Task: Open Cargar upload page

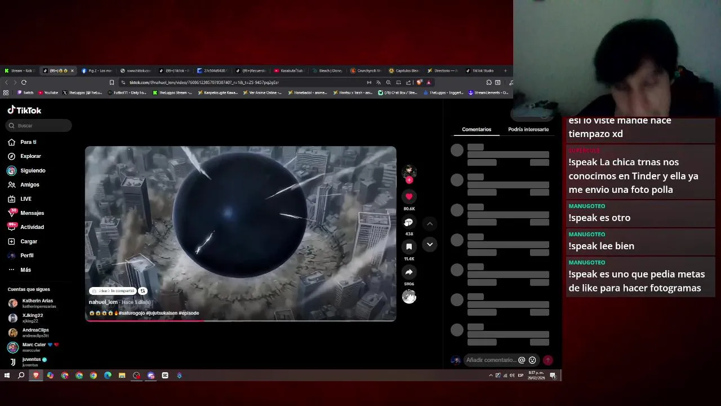Action: pyautogui.click(x=23, y=241)
